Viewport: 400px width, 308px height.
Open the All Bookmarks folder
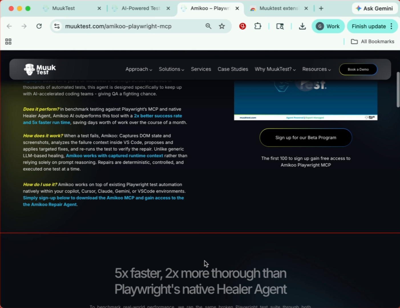[x=373, y=42]
